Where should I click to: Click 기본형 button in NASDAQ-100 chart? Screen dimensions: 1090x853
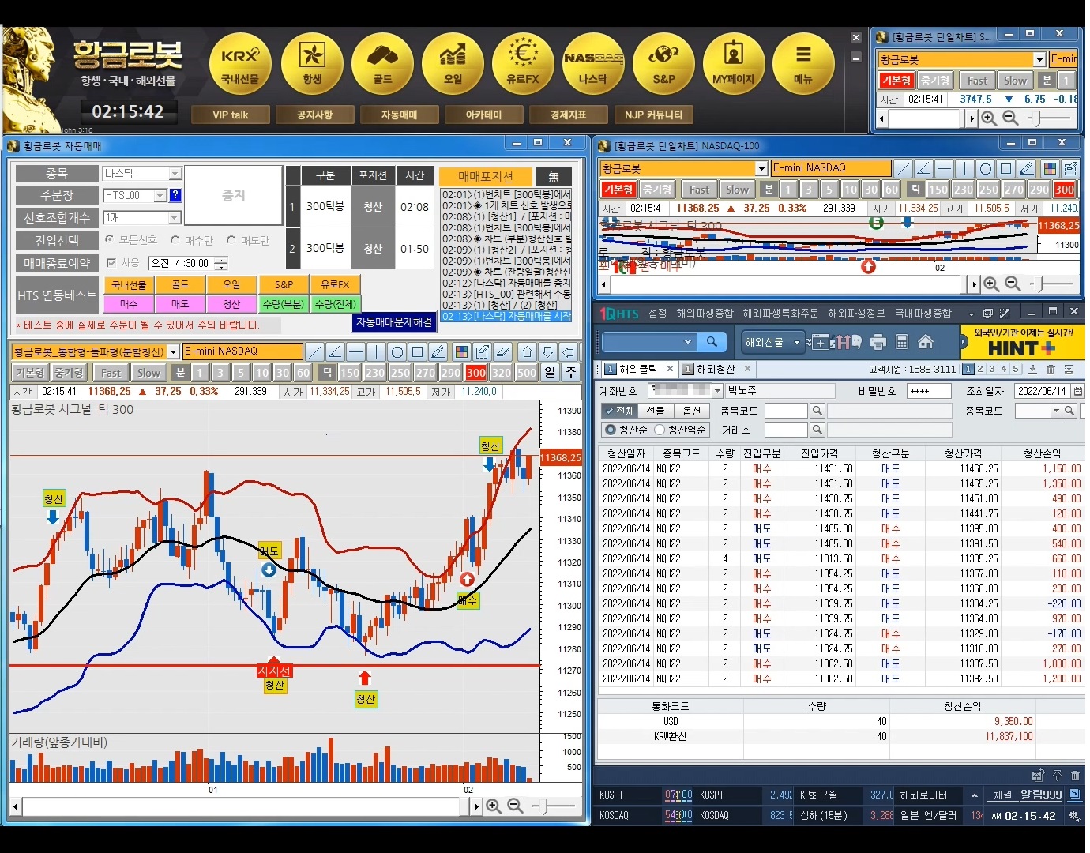coord(618,190)
